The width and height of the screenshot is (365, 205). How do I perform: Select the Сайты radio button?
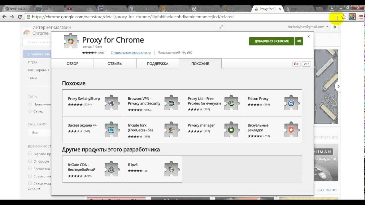point(30,111)
